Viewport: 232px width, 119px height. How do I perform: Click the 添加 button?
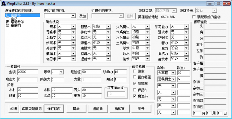tap(83, 16)
